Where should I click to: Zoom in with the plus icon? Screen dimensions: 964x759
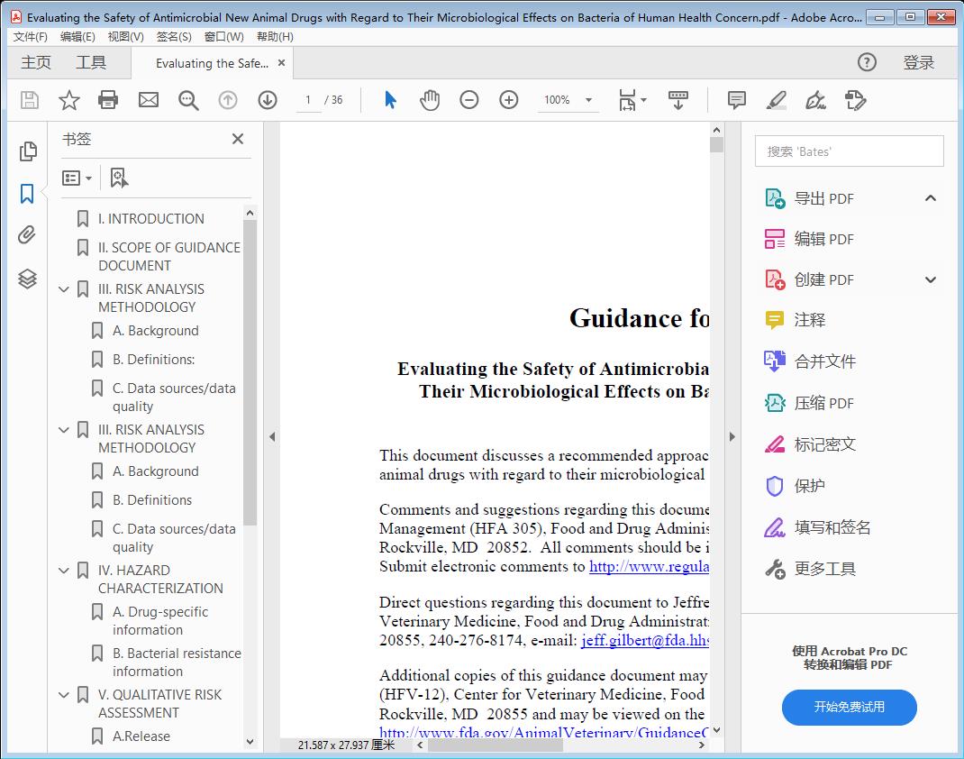[x=508, y=100]
